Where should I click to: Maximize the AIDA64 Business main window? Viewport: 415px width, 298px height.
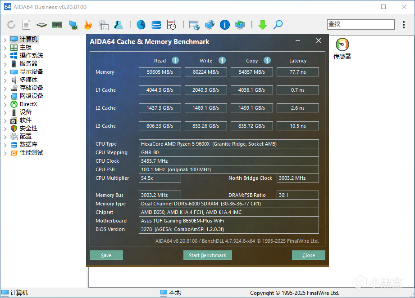(383, 7)
